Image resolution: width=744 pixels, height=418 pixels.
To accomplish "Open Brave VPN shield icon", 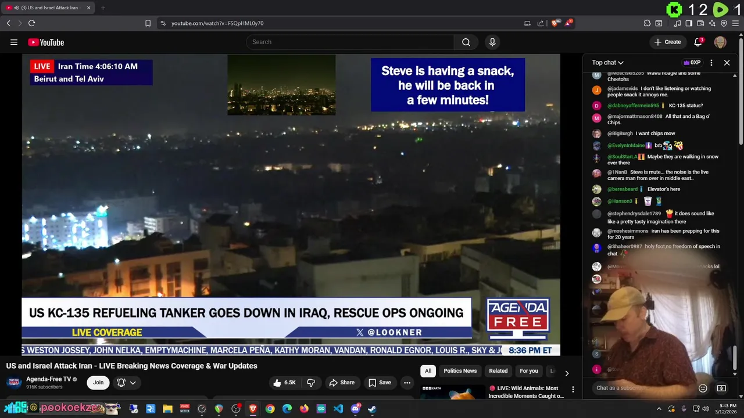I will click(x=724, y=23).
